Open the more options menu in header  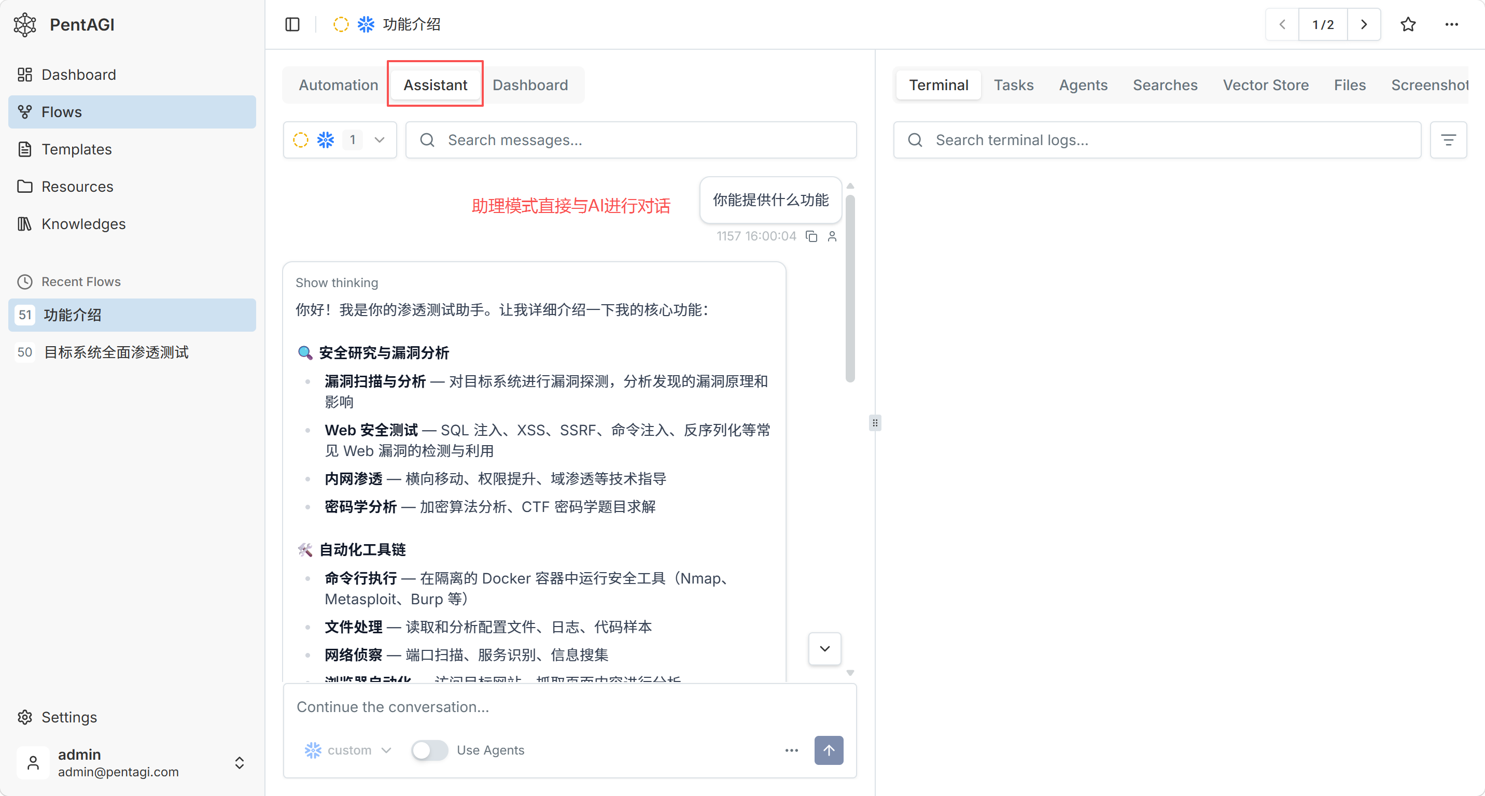[1452, 24]
